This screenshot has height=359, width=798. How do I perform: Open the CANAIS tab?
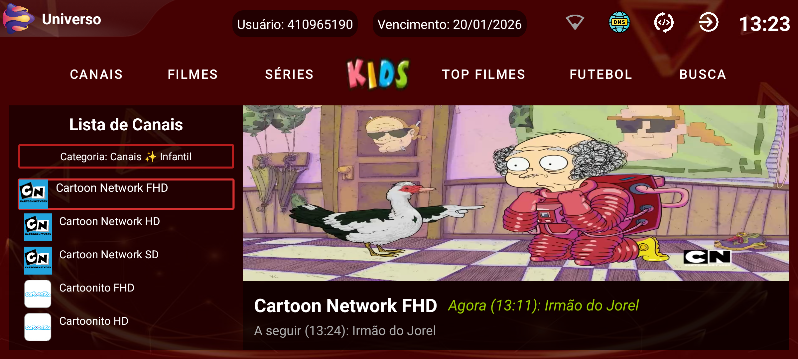96,74
